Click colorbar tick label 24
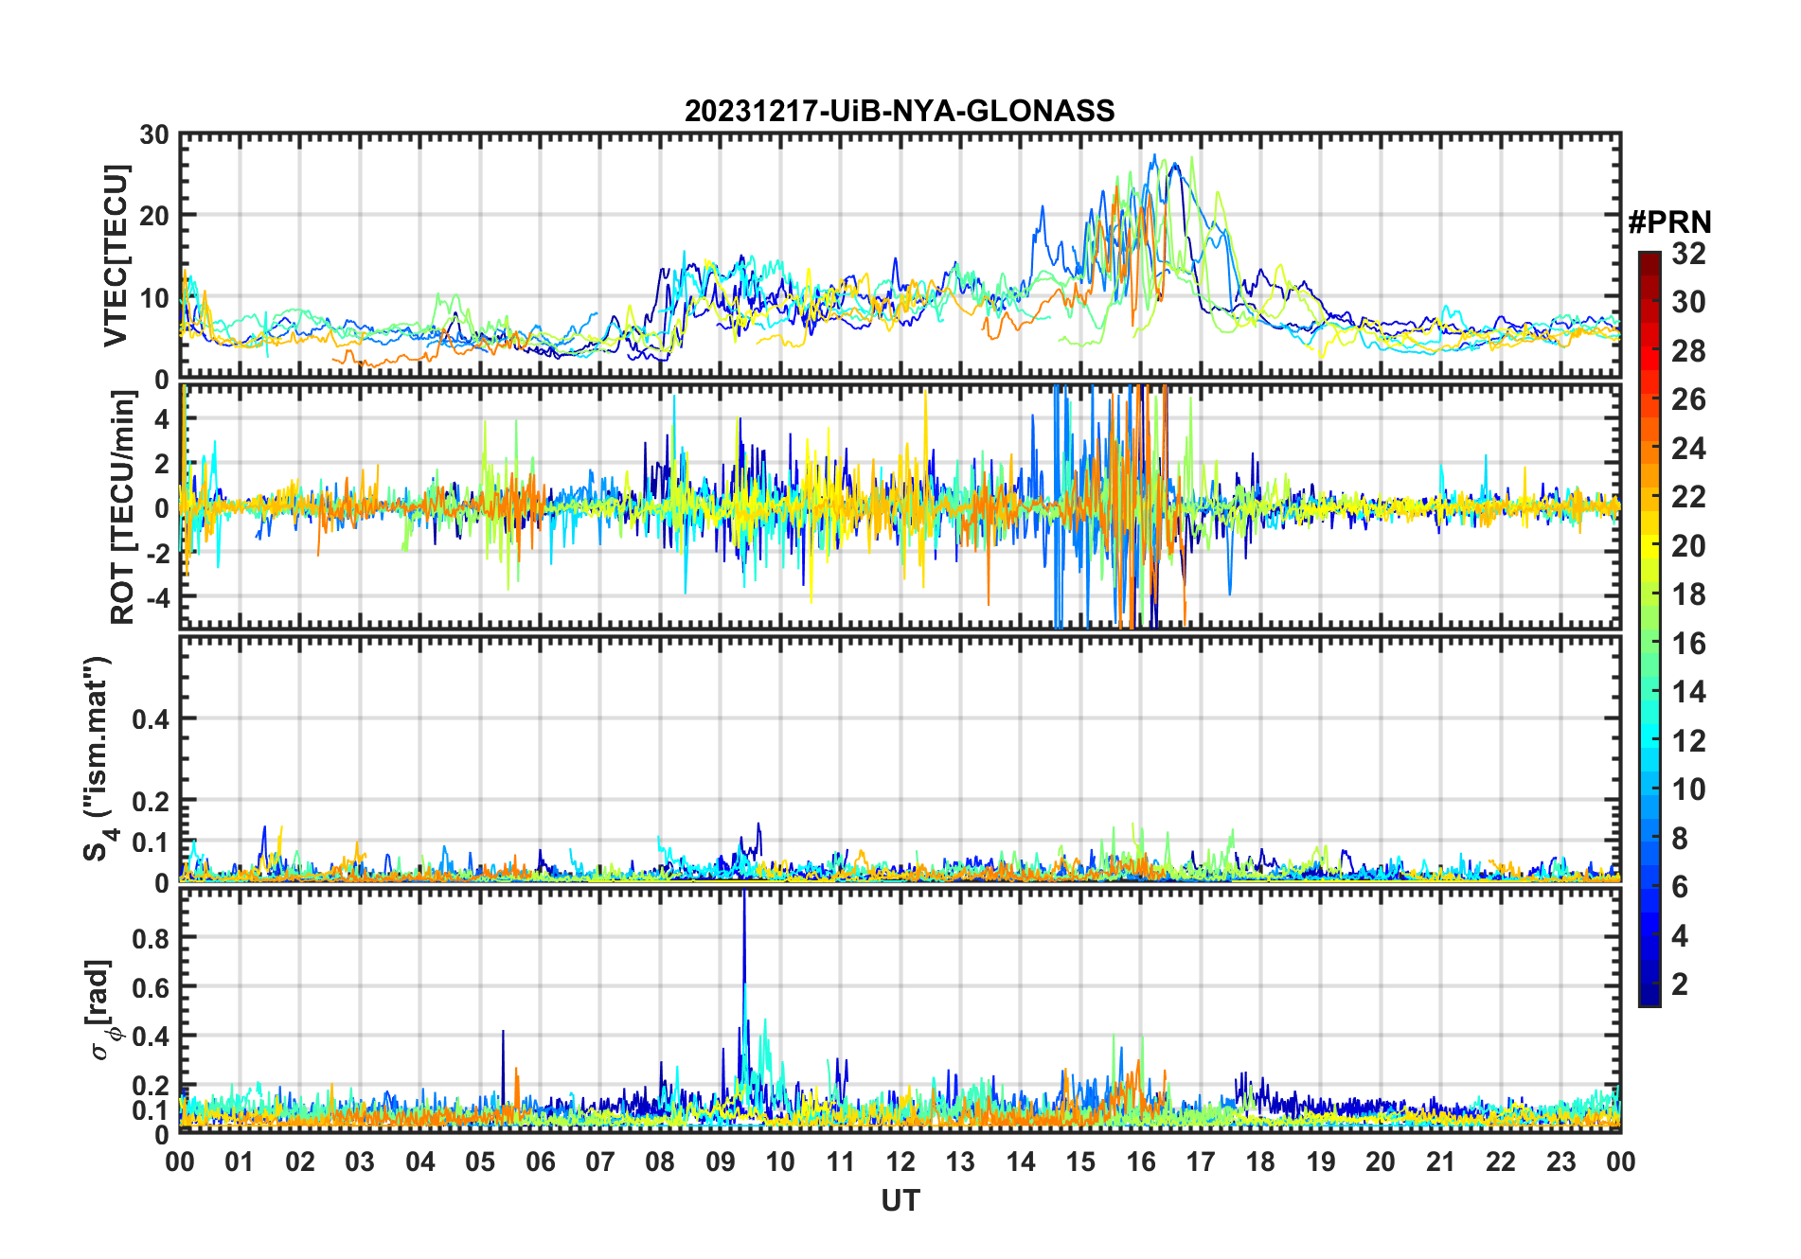The image size is (1801, 1259). click(1688, 449)
